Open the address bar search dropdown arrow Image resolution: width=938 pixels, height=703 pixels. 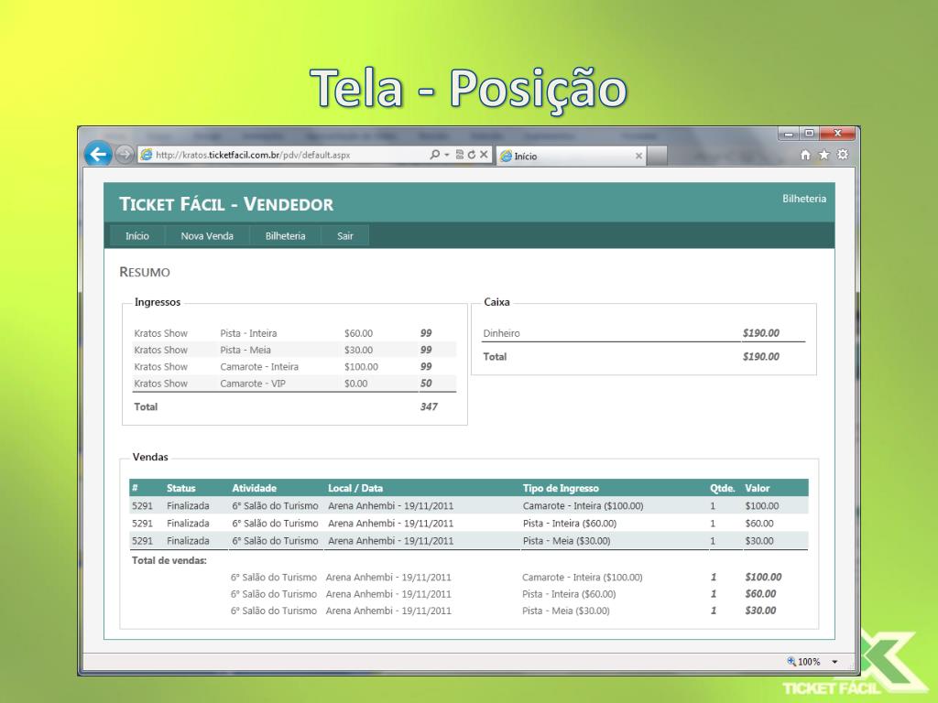coord(446,155)
